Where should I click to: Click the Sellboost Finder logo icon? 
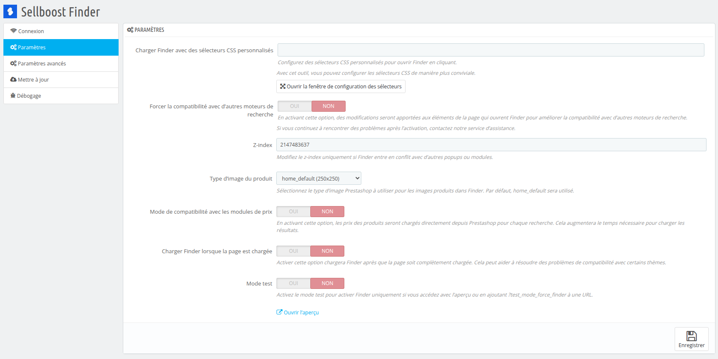[x=10, y=11]
